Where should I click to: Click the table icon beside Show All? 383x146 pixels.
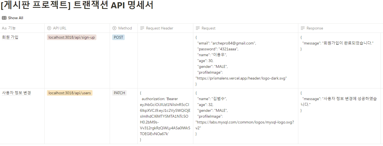(x=4, y=18)
